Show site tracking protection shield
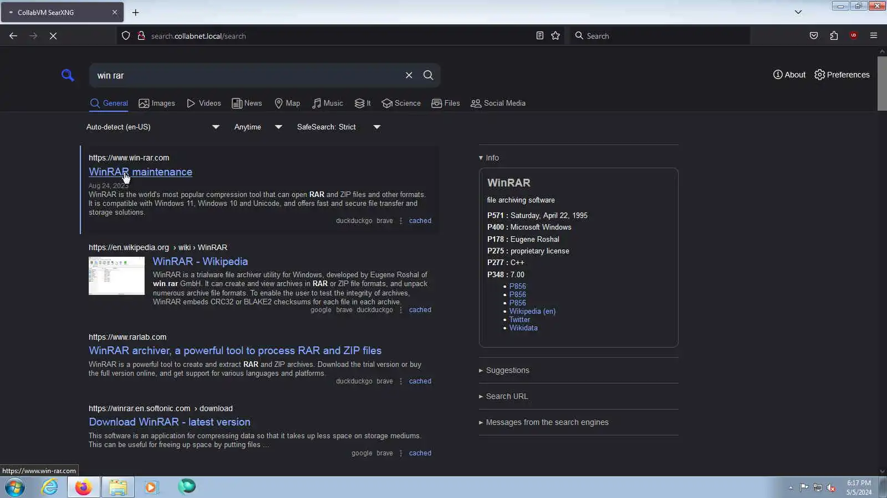Viewport: 887px width, 498px height. click(x=126, y=36)
